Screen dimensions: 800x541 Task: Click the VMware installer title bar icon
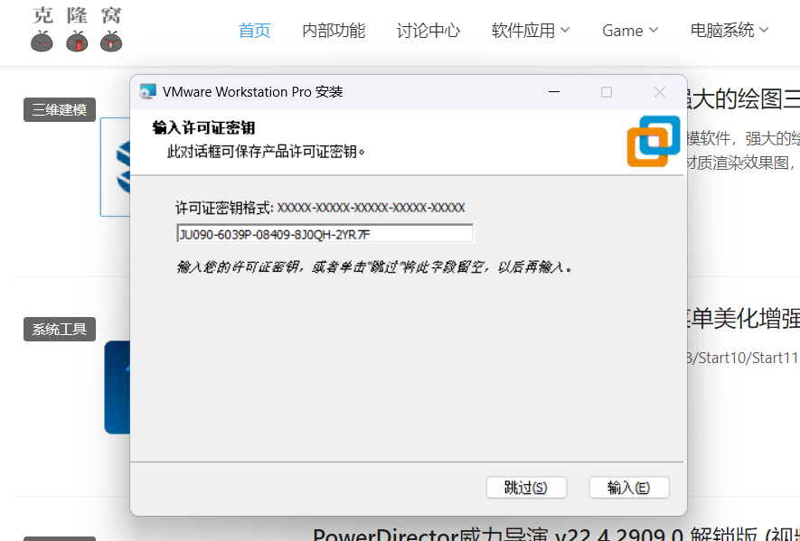(x=147, y=92)
